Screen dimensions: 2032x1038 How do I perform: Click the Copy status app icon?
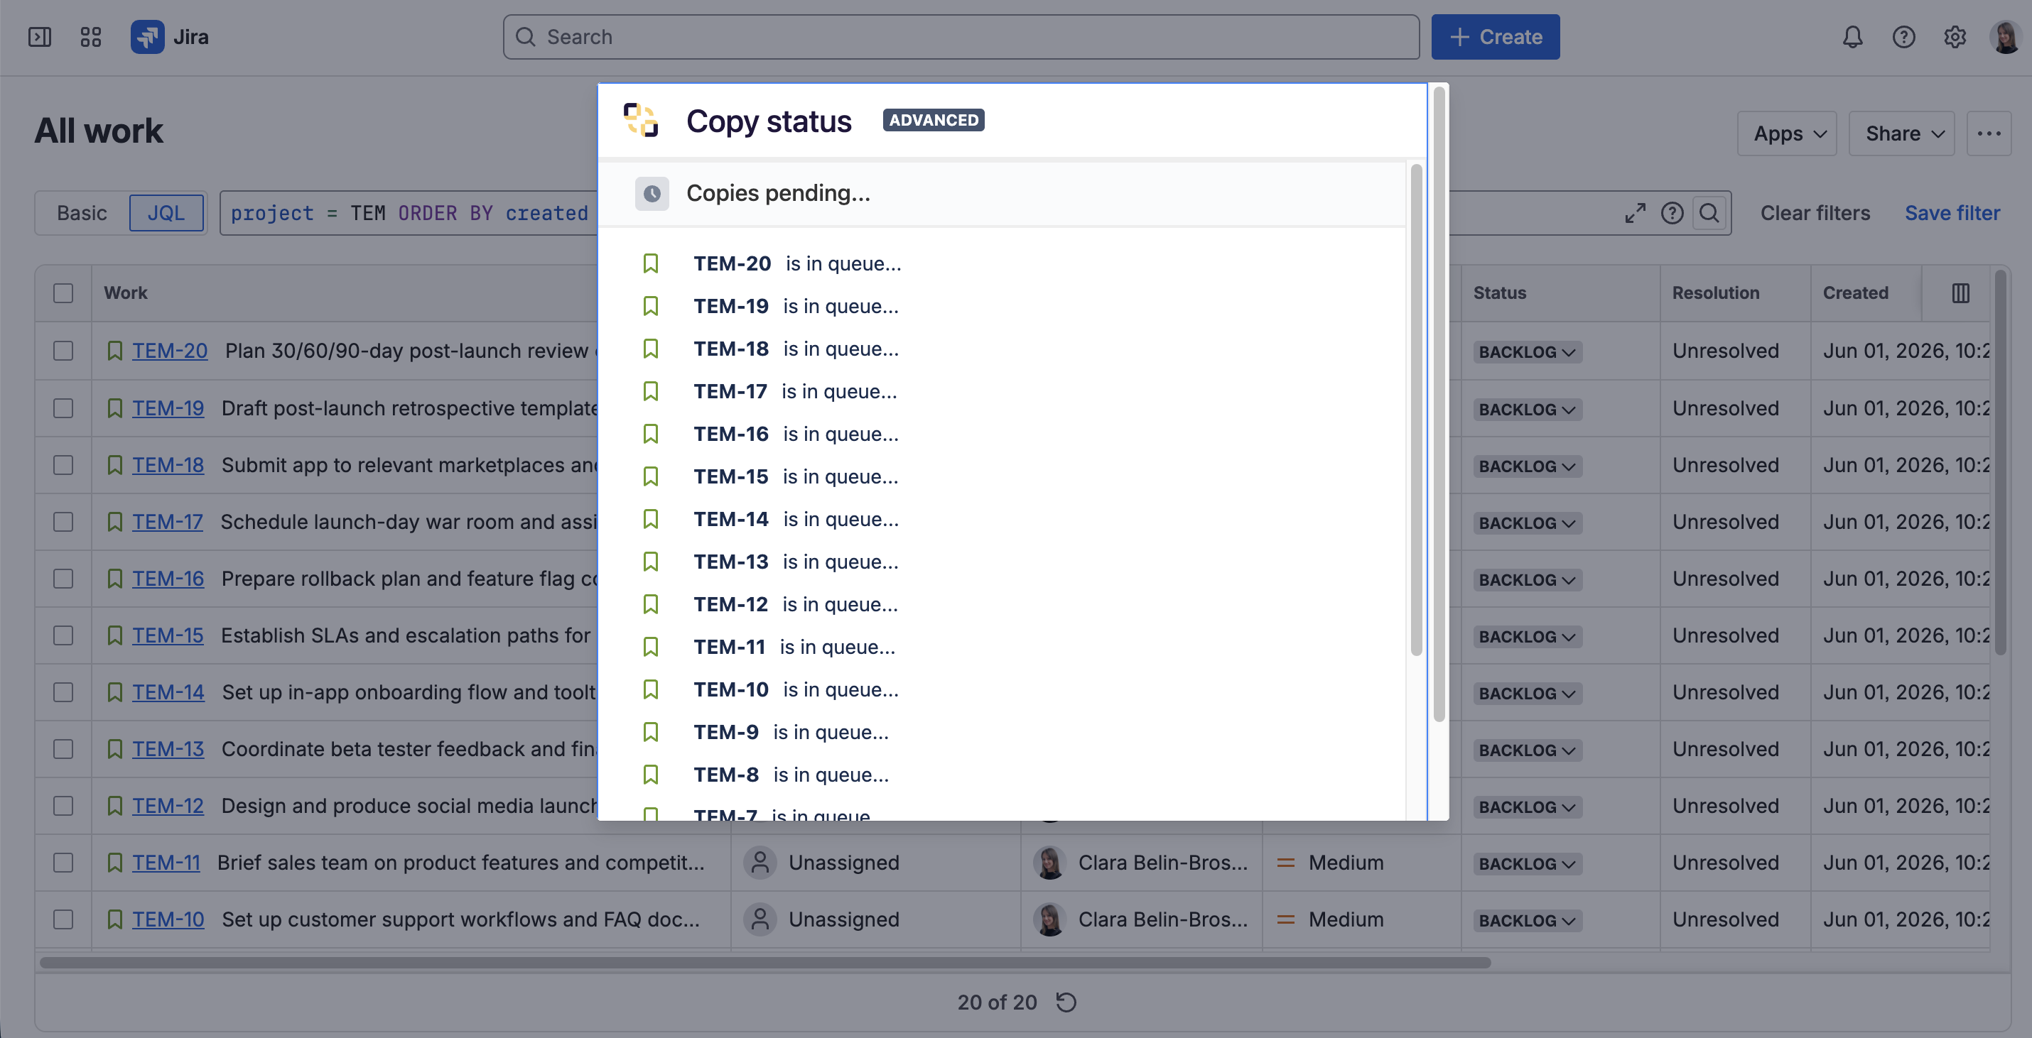(641, 121)
